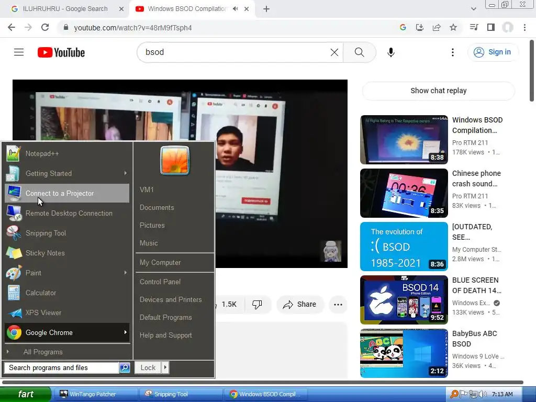
Task: Open more actions ellipsis under video
Action: coord(338,304)
